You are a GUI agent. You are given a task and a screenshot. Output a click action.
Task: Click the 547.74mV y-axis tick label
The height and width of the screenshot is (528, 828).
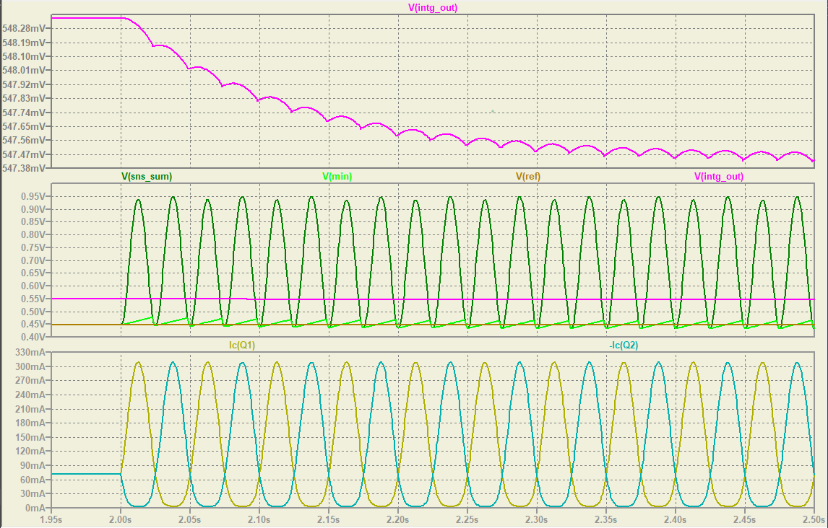[24, 113]
